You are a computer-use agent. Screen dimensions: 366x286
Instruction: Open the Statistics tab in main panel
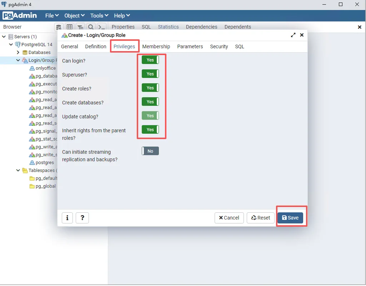click(168, 27)
